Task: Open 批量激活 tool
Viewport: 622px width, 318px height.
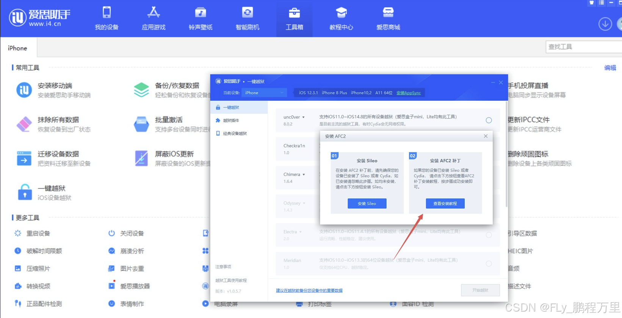Action: point(171,124)
